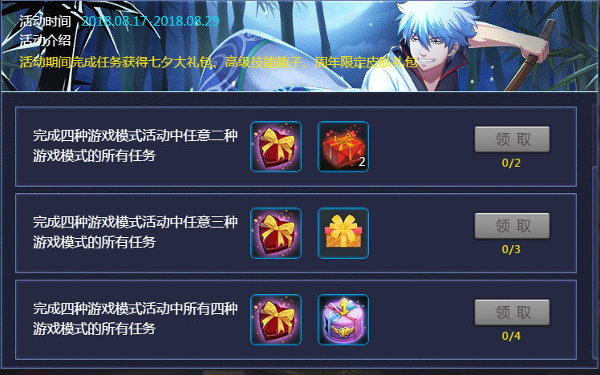Click the orange gift box with yellow bow
The height and width of the screenshot is (375, 600).
pyautogui.click(x=343, y=233)
